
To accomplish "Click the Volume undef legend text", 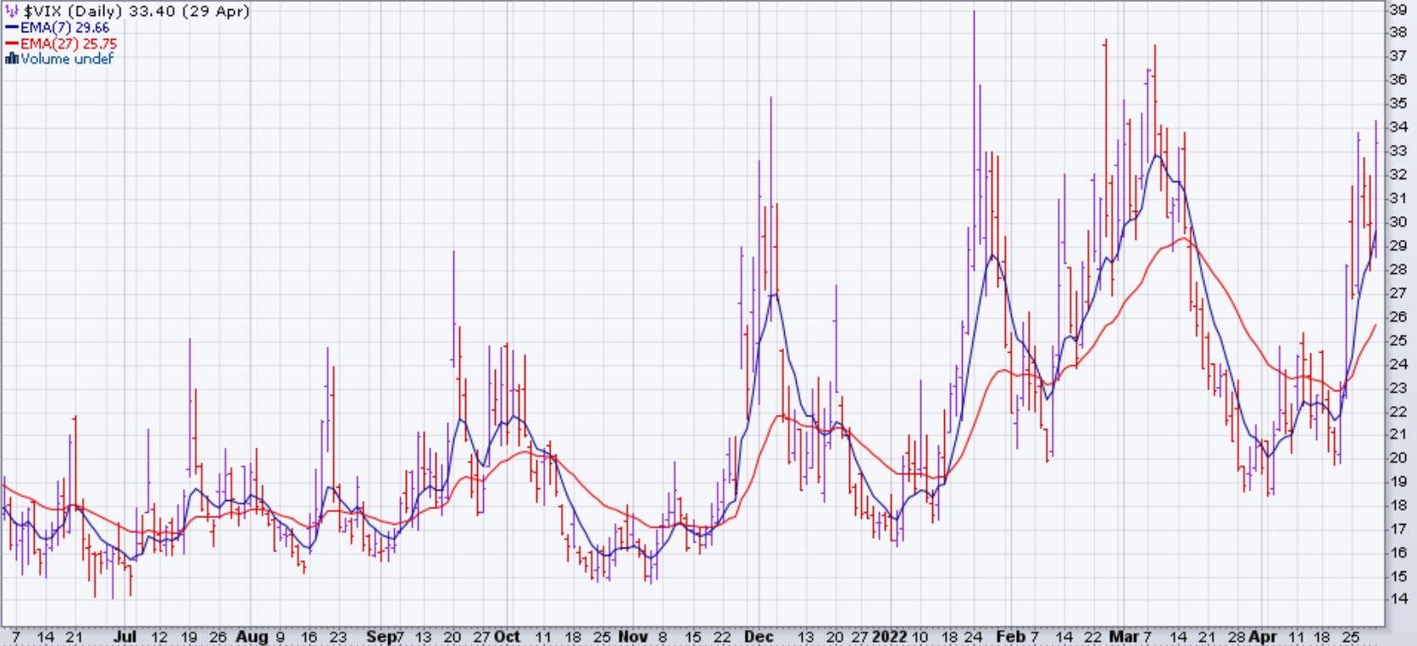I will tap(67, 58).
